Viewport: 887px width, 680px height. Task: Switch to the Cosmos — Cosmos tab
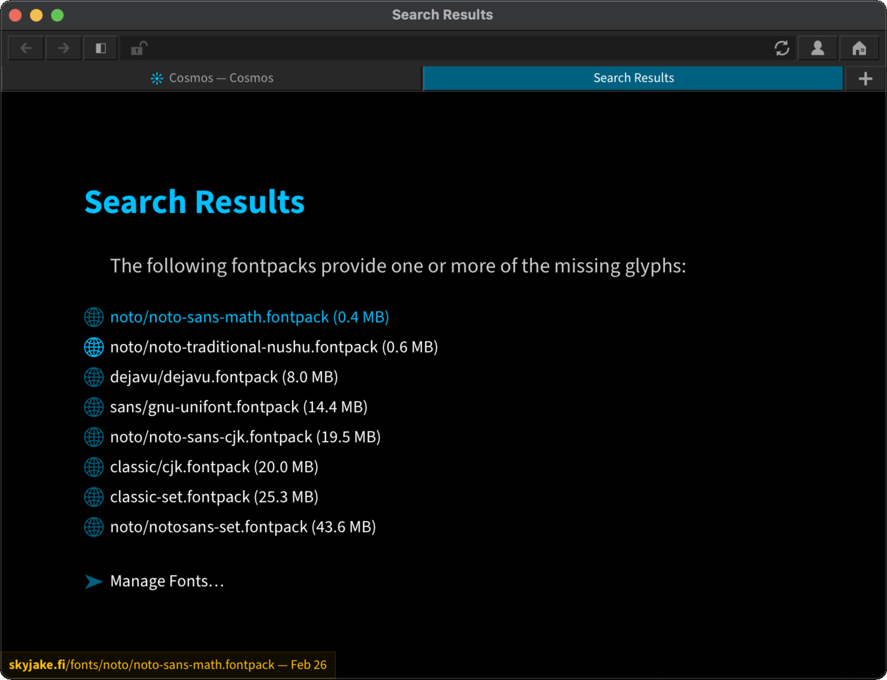[212, 78]
